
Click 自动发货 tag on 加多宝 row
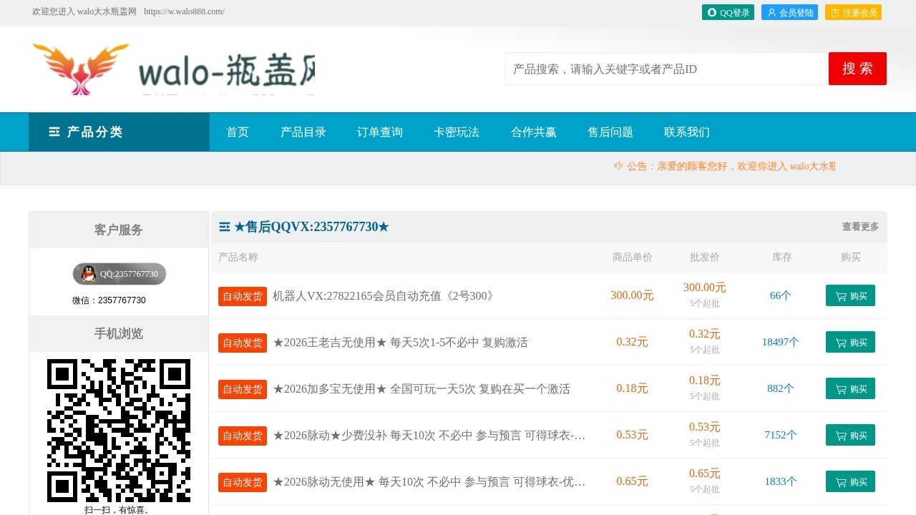point(243,389)
